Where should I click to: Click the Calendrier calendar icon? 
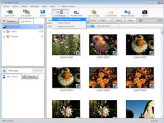[4, 21]
